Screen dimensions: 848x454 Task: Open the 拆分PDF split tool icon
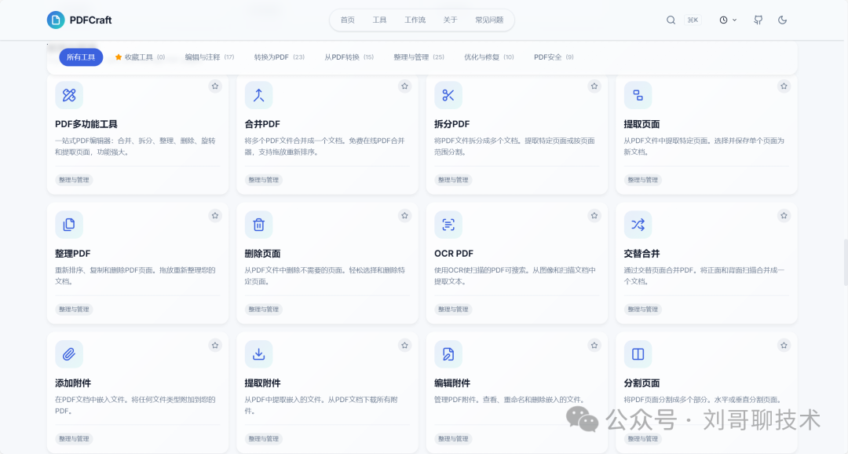click(x=448, y=95)
